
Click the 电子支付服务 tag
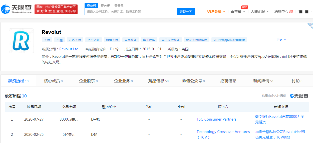tap(171, 40)
